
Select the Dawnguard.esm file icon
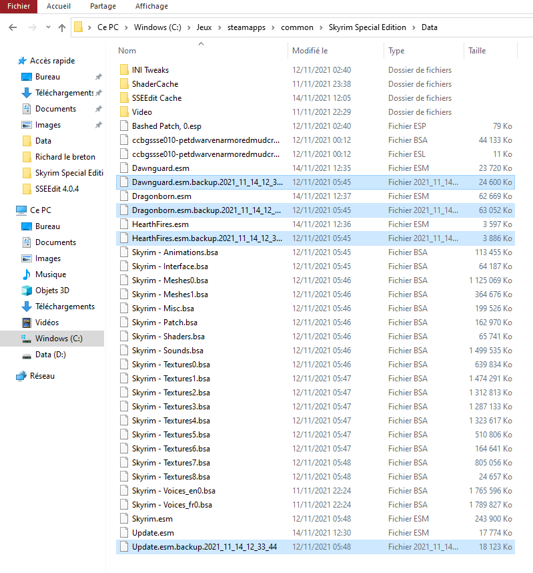click(x=124, y=168)
